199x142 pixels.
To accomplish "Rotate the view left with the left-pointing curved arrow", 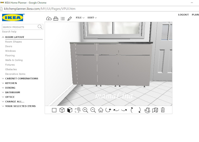I will 116,110.
